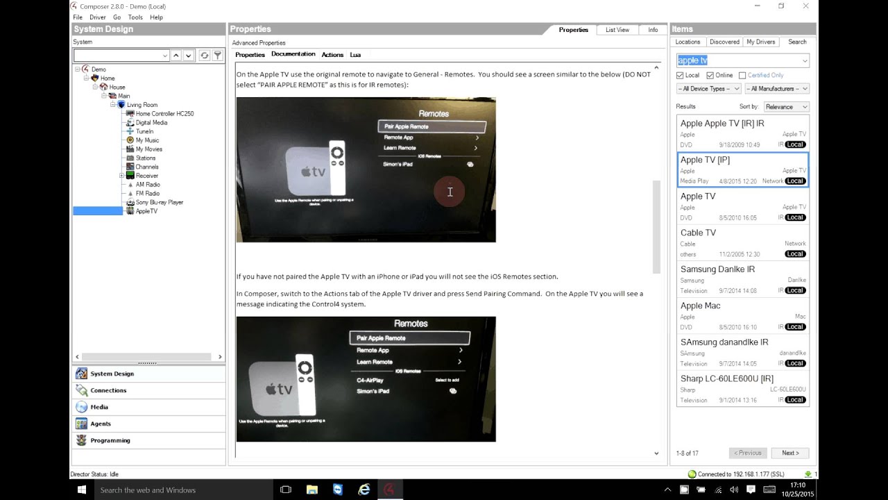This screenshot has width=888, height=500.
Task: Select the Sharp LC-60LE600U [IR] result
Action: (x=743, y=388)
